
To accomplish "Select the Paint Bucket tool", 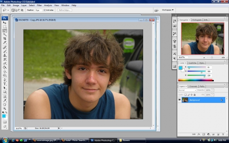I will pos(5,67).
